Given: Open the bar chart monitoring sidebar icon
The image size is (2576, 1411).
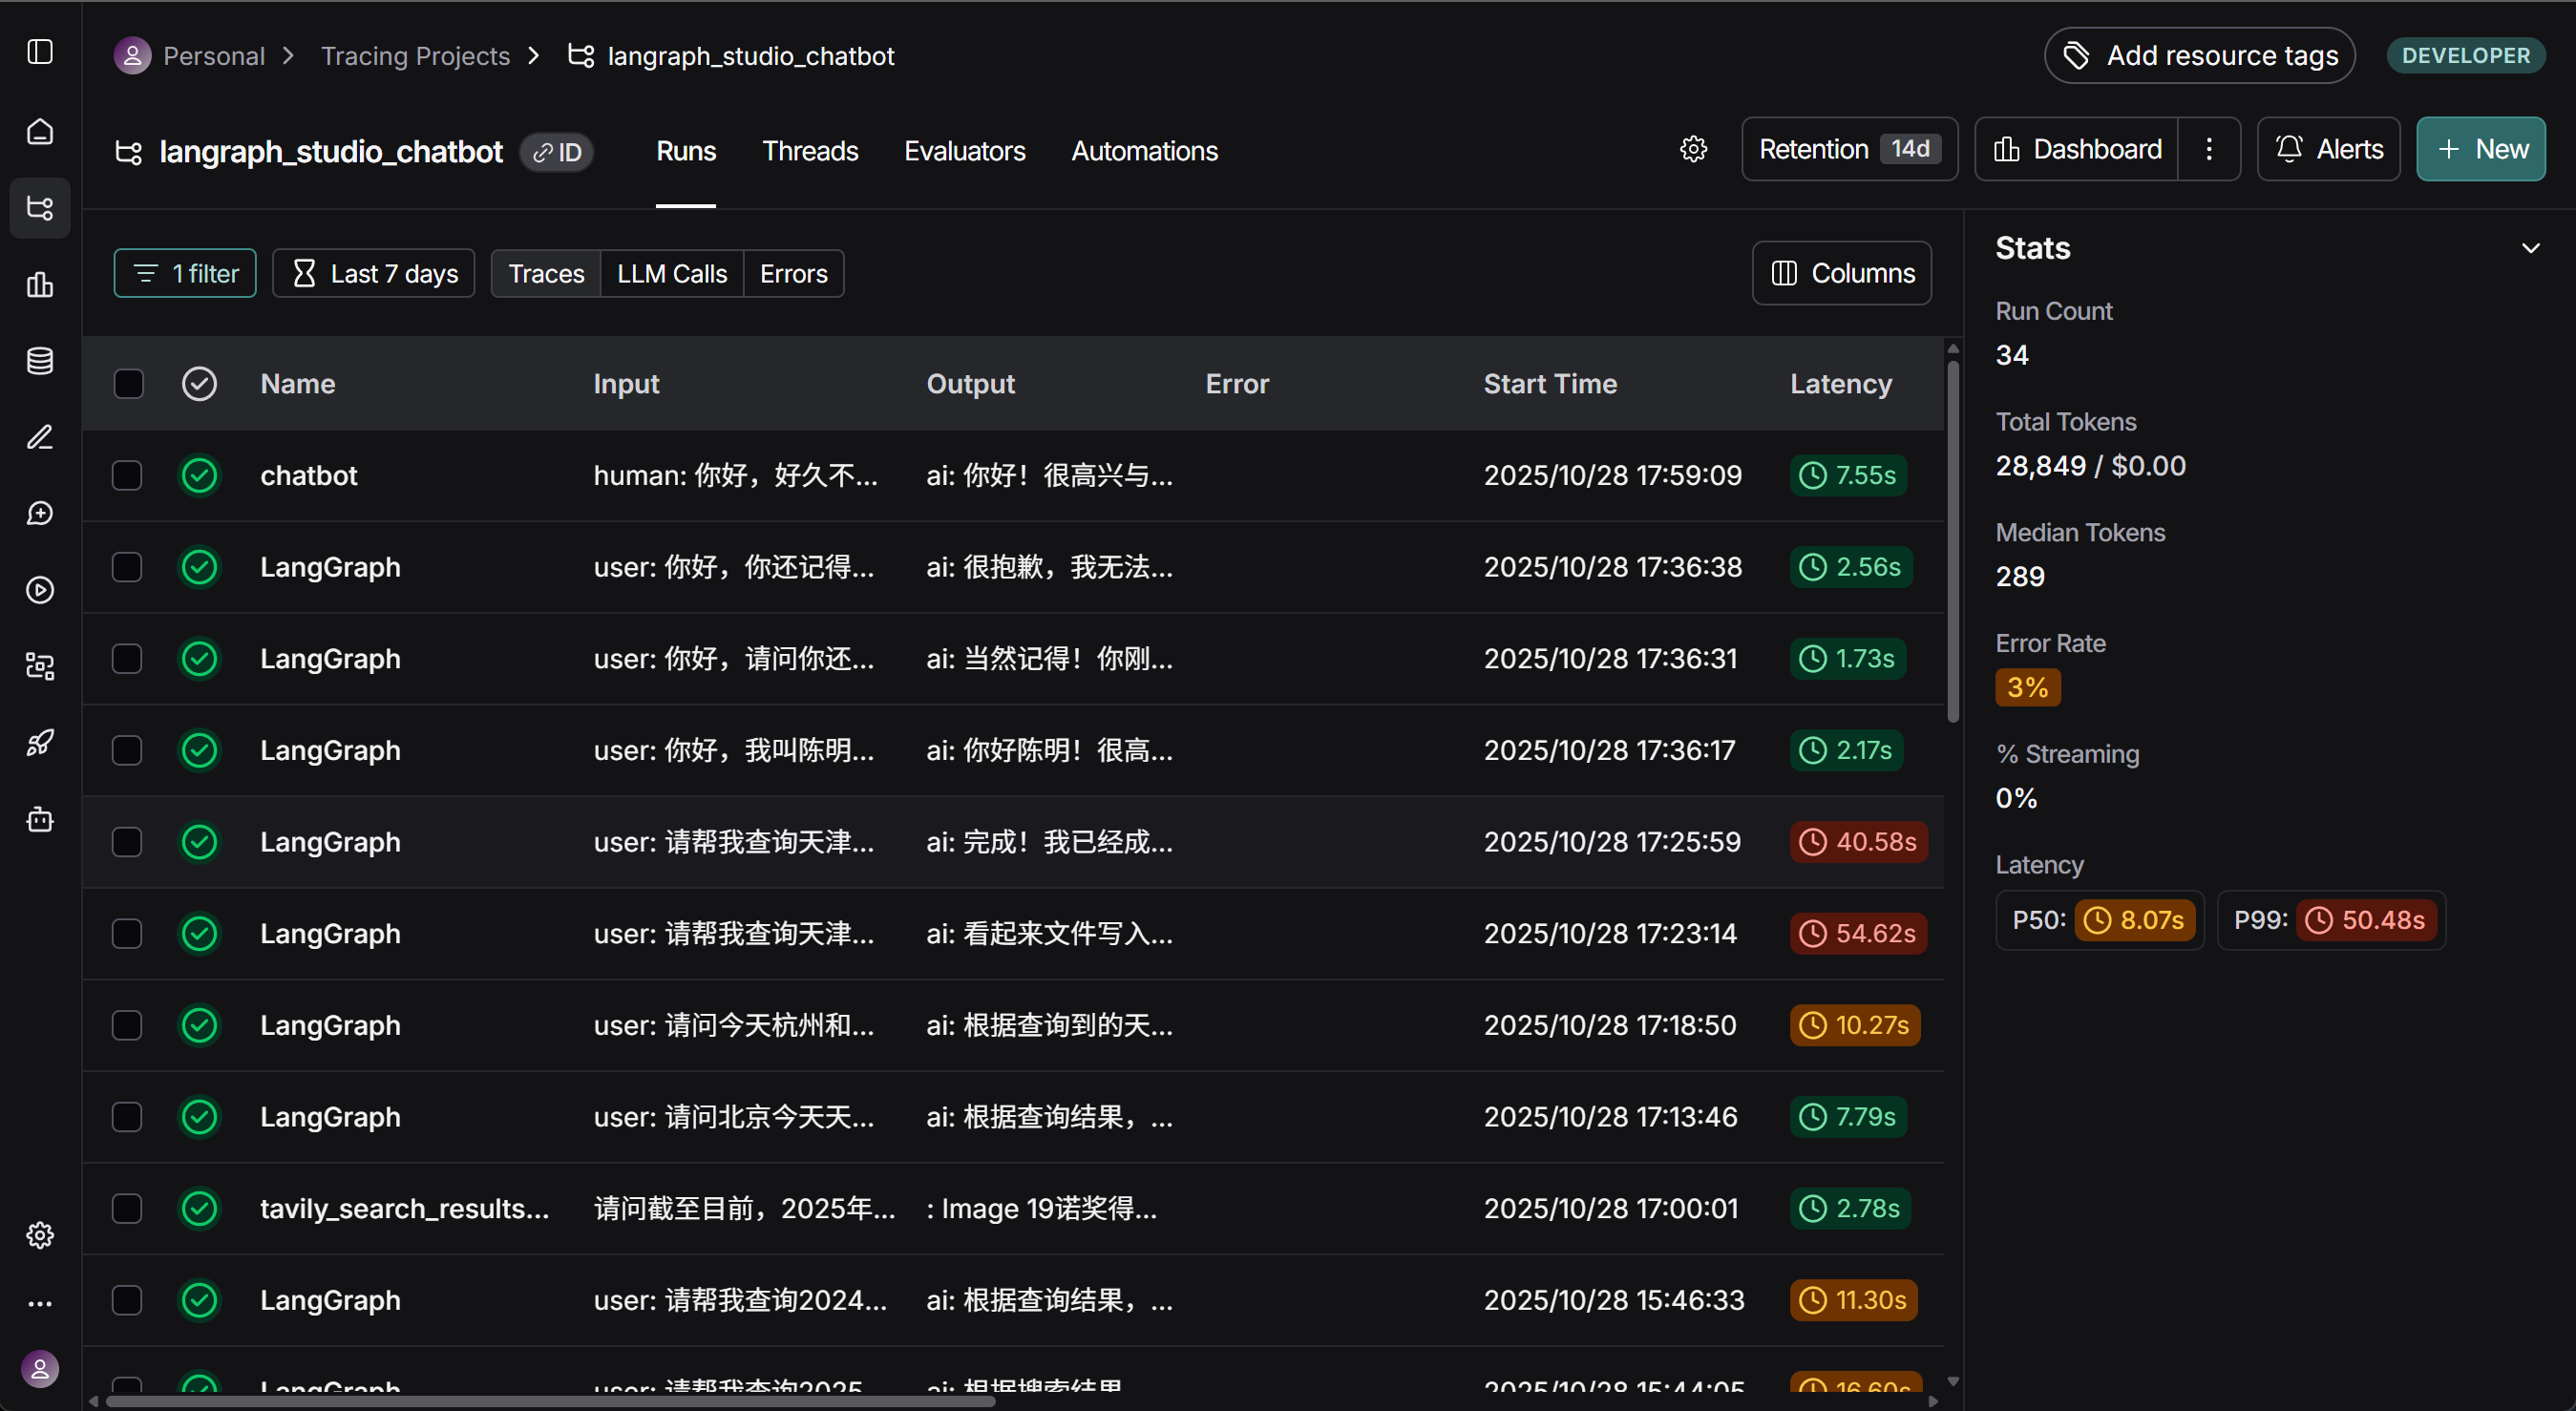Looking at the screenshot, I should coord(40,284).
